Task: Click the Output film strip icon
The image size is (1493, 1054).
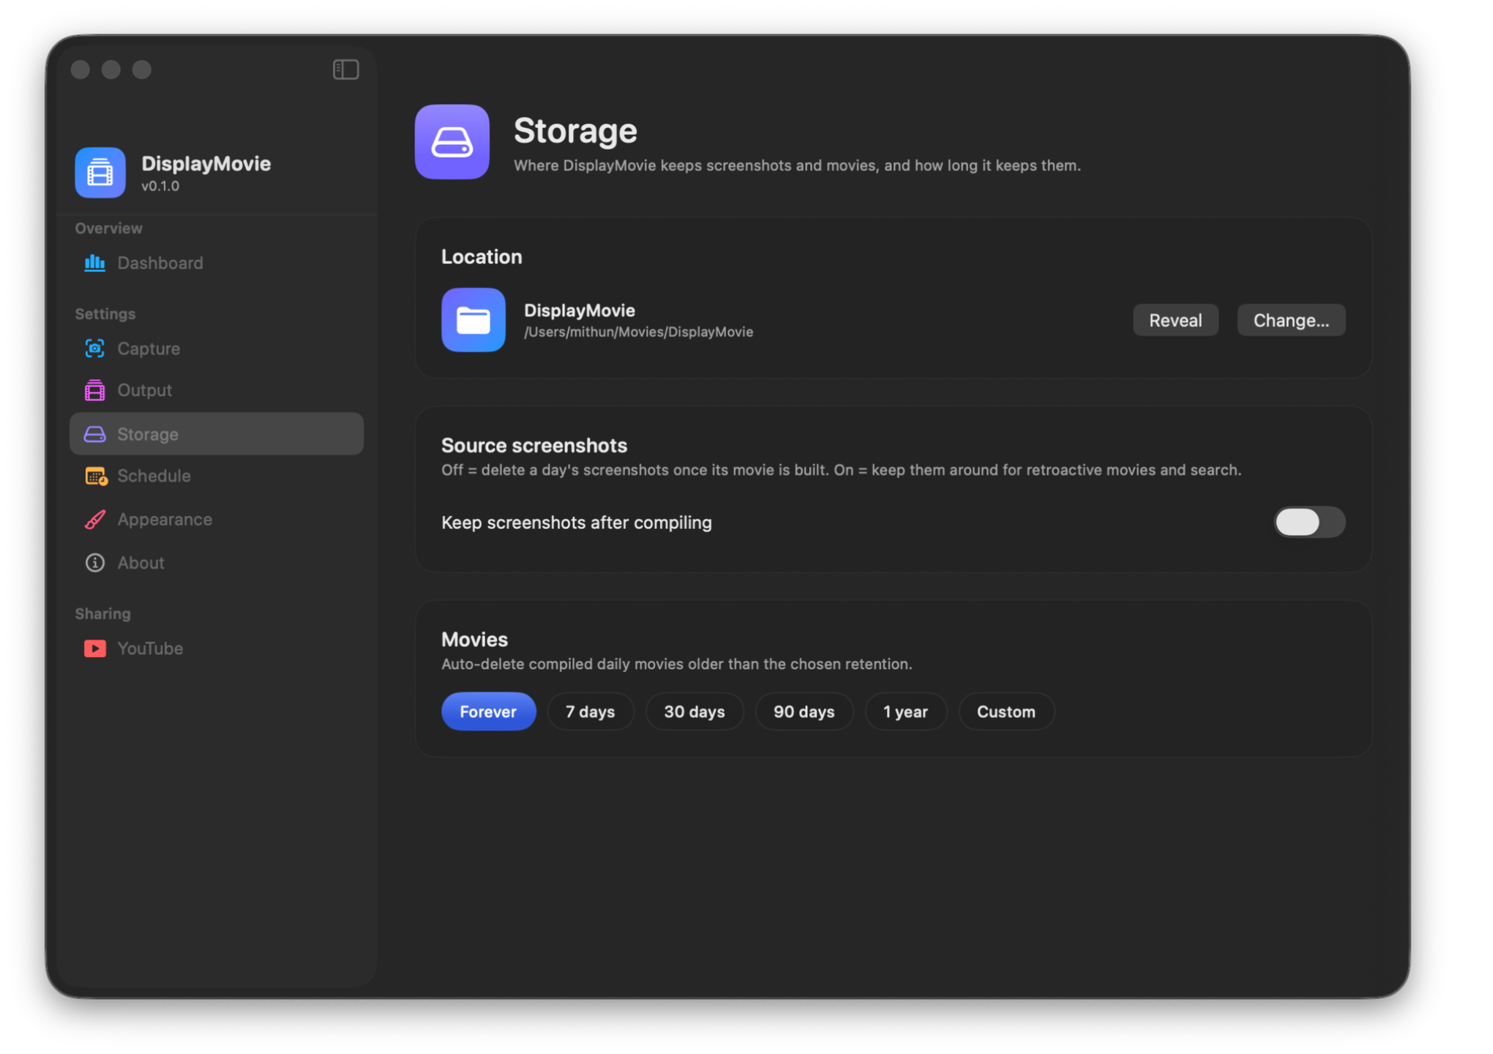Action: pyautogui.click(x=95, y=390)
